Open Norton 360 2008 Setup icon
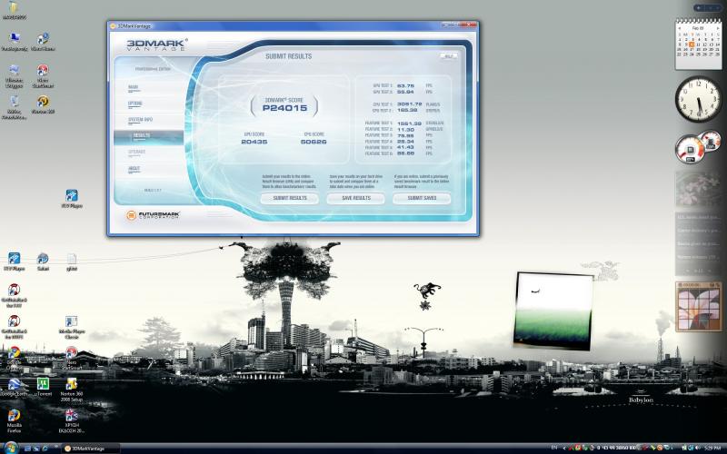The height and width of the screenshot is (454, 727). [x=72, y=390]
